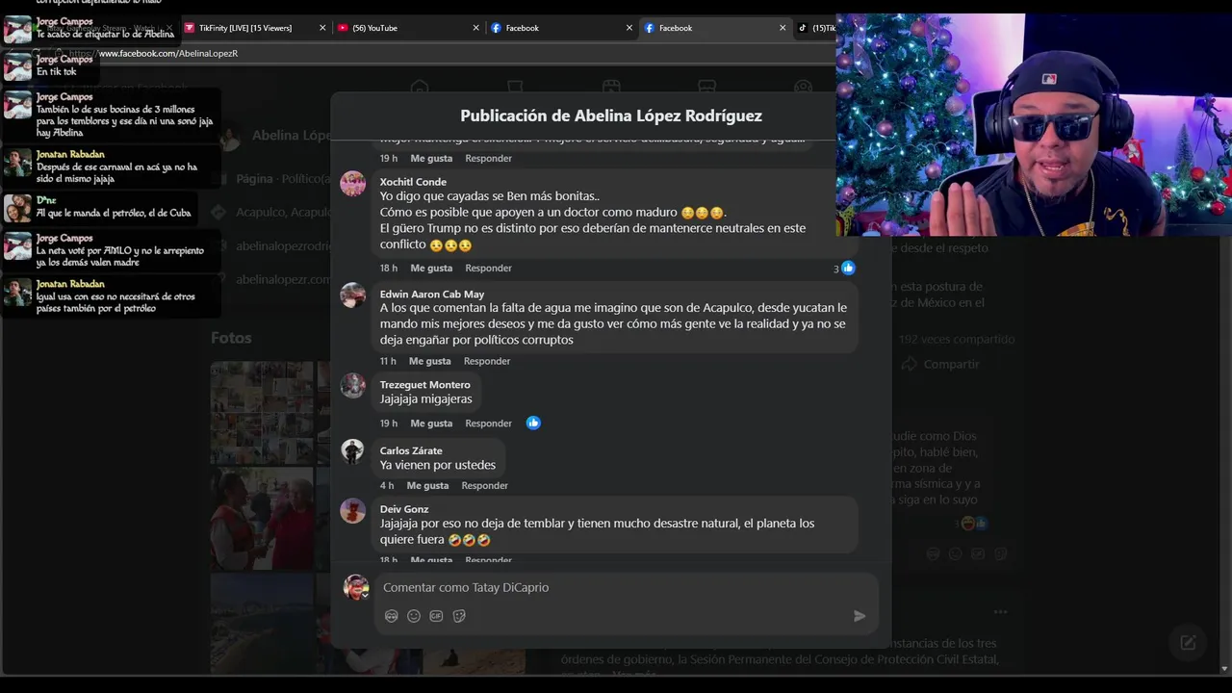Image resolution: width=1232 pixels, height=693 pixels.
Task: Open Xochitl Conde's profile picture
Action: [353, 184]
